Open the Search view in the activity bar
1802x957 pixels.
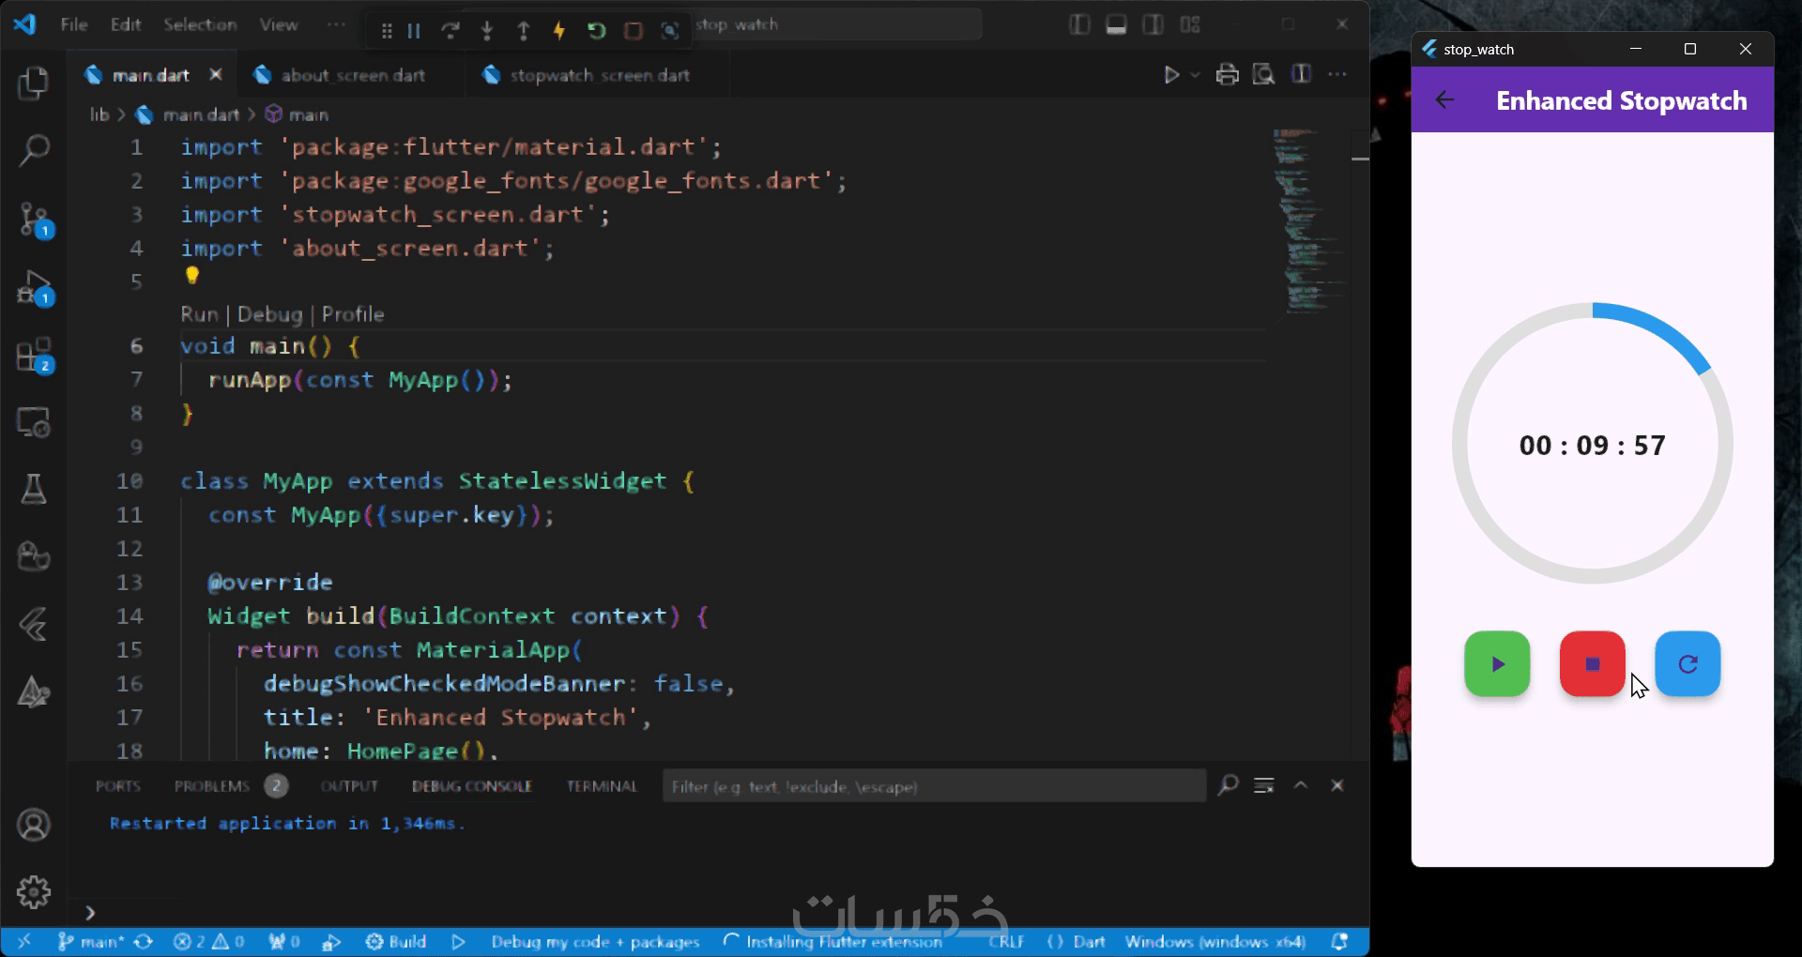(34, 150)
